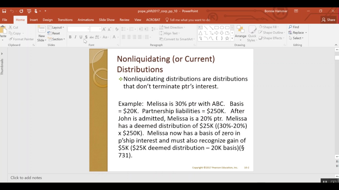The width and height of the screenshot is (339, 190).
Task: Start slide show from beginning icon
Action: click(x=29, y=11)
